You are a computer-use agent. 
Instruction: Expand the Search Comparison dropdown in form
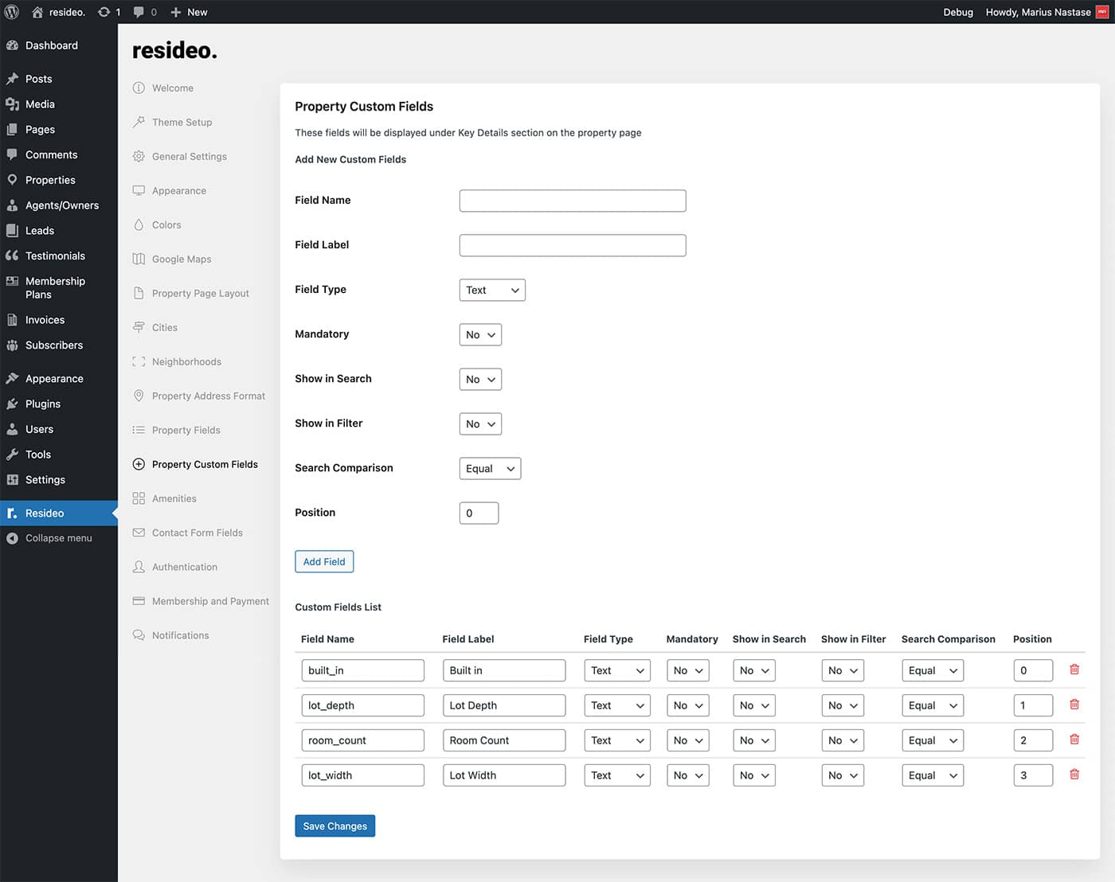click(x=490, y=469)
